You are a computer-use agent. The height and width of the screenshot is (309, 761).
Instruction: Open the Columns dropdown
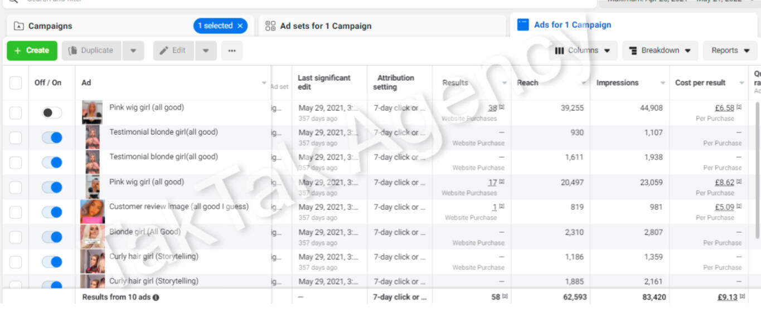coord(583,51)
